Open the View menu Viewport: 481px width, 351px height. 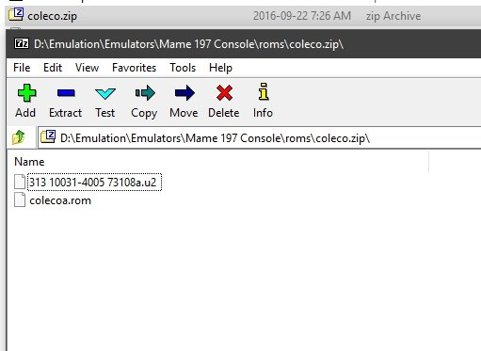tap(87, 68)
